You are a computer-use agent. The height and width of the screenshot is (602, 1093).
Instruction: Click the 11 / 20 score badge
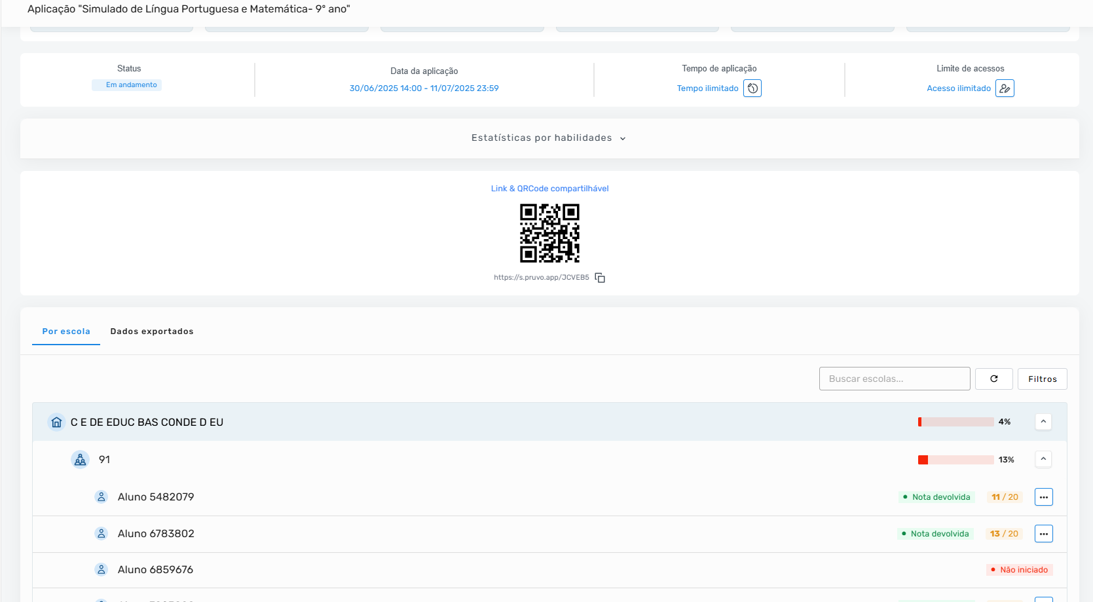(1005, 497)
